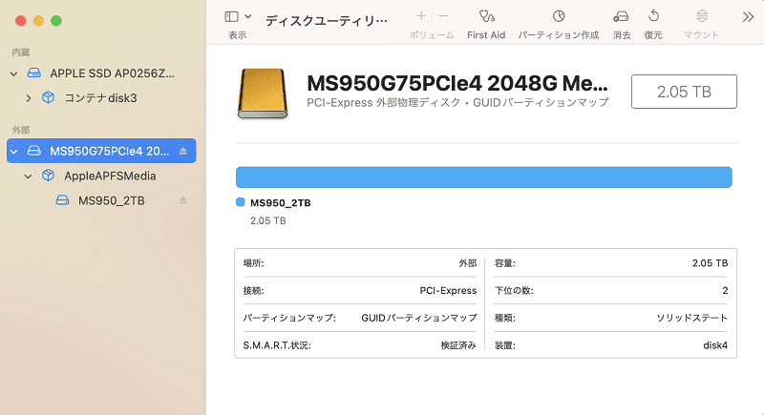Click the AppleAPFSMedia cube icon

click(48, 176)
